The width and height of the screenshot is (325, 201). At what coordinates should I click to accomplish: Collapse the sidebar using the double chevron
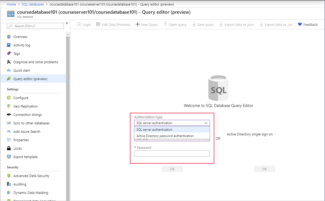(x=67, y=23)
